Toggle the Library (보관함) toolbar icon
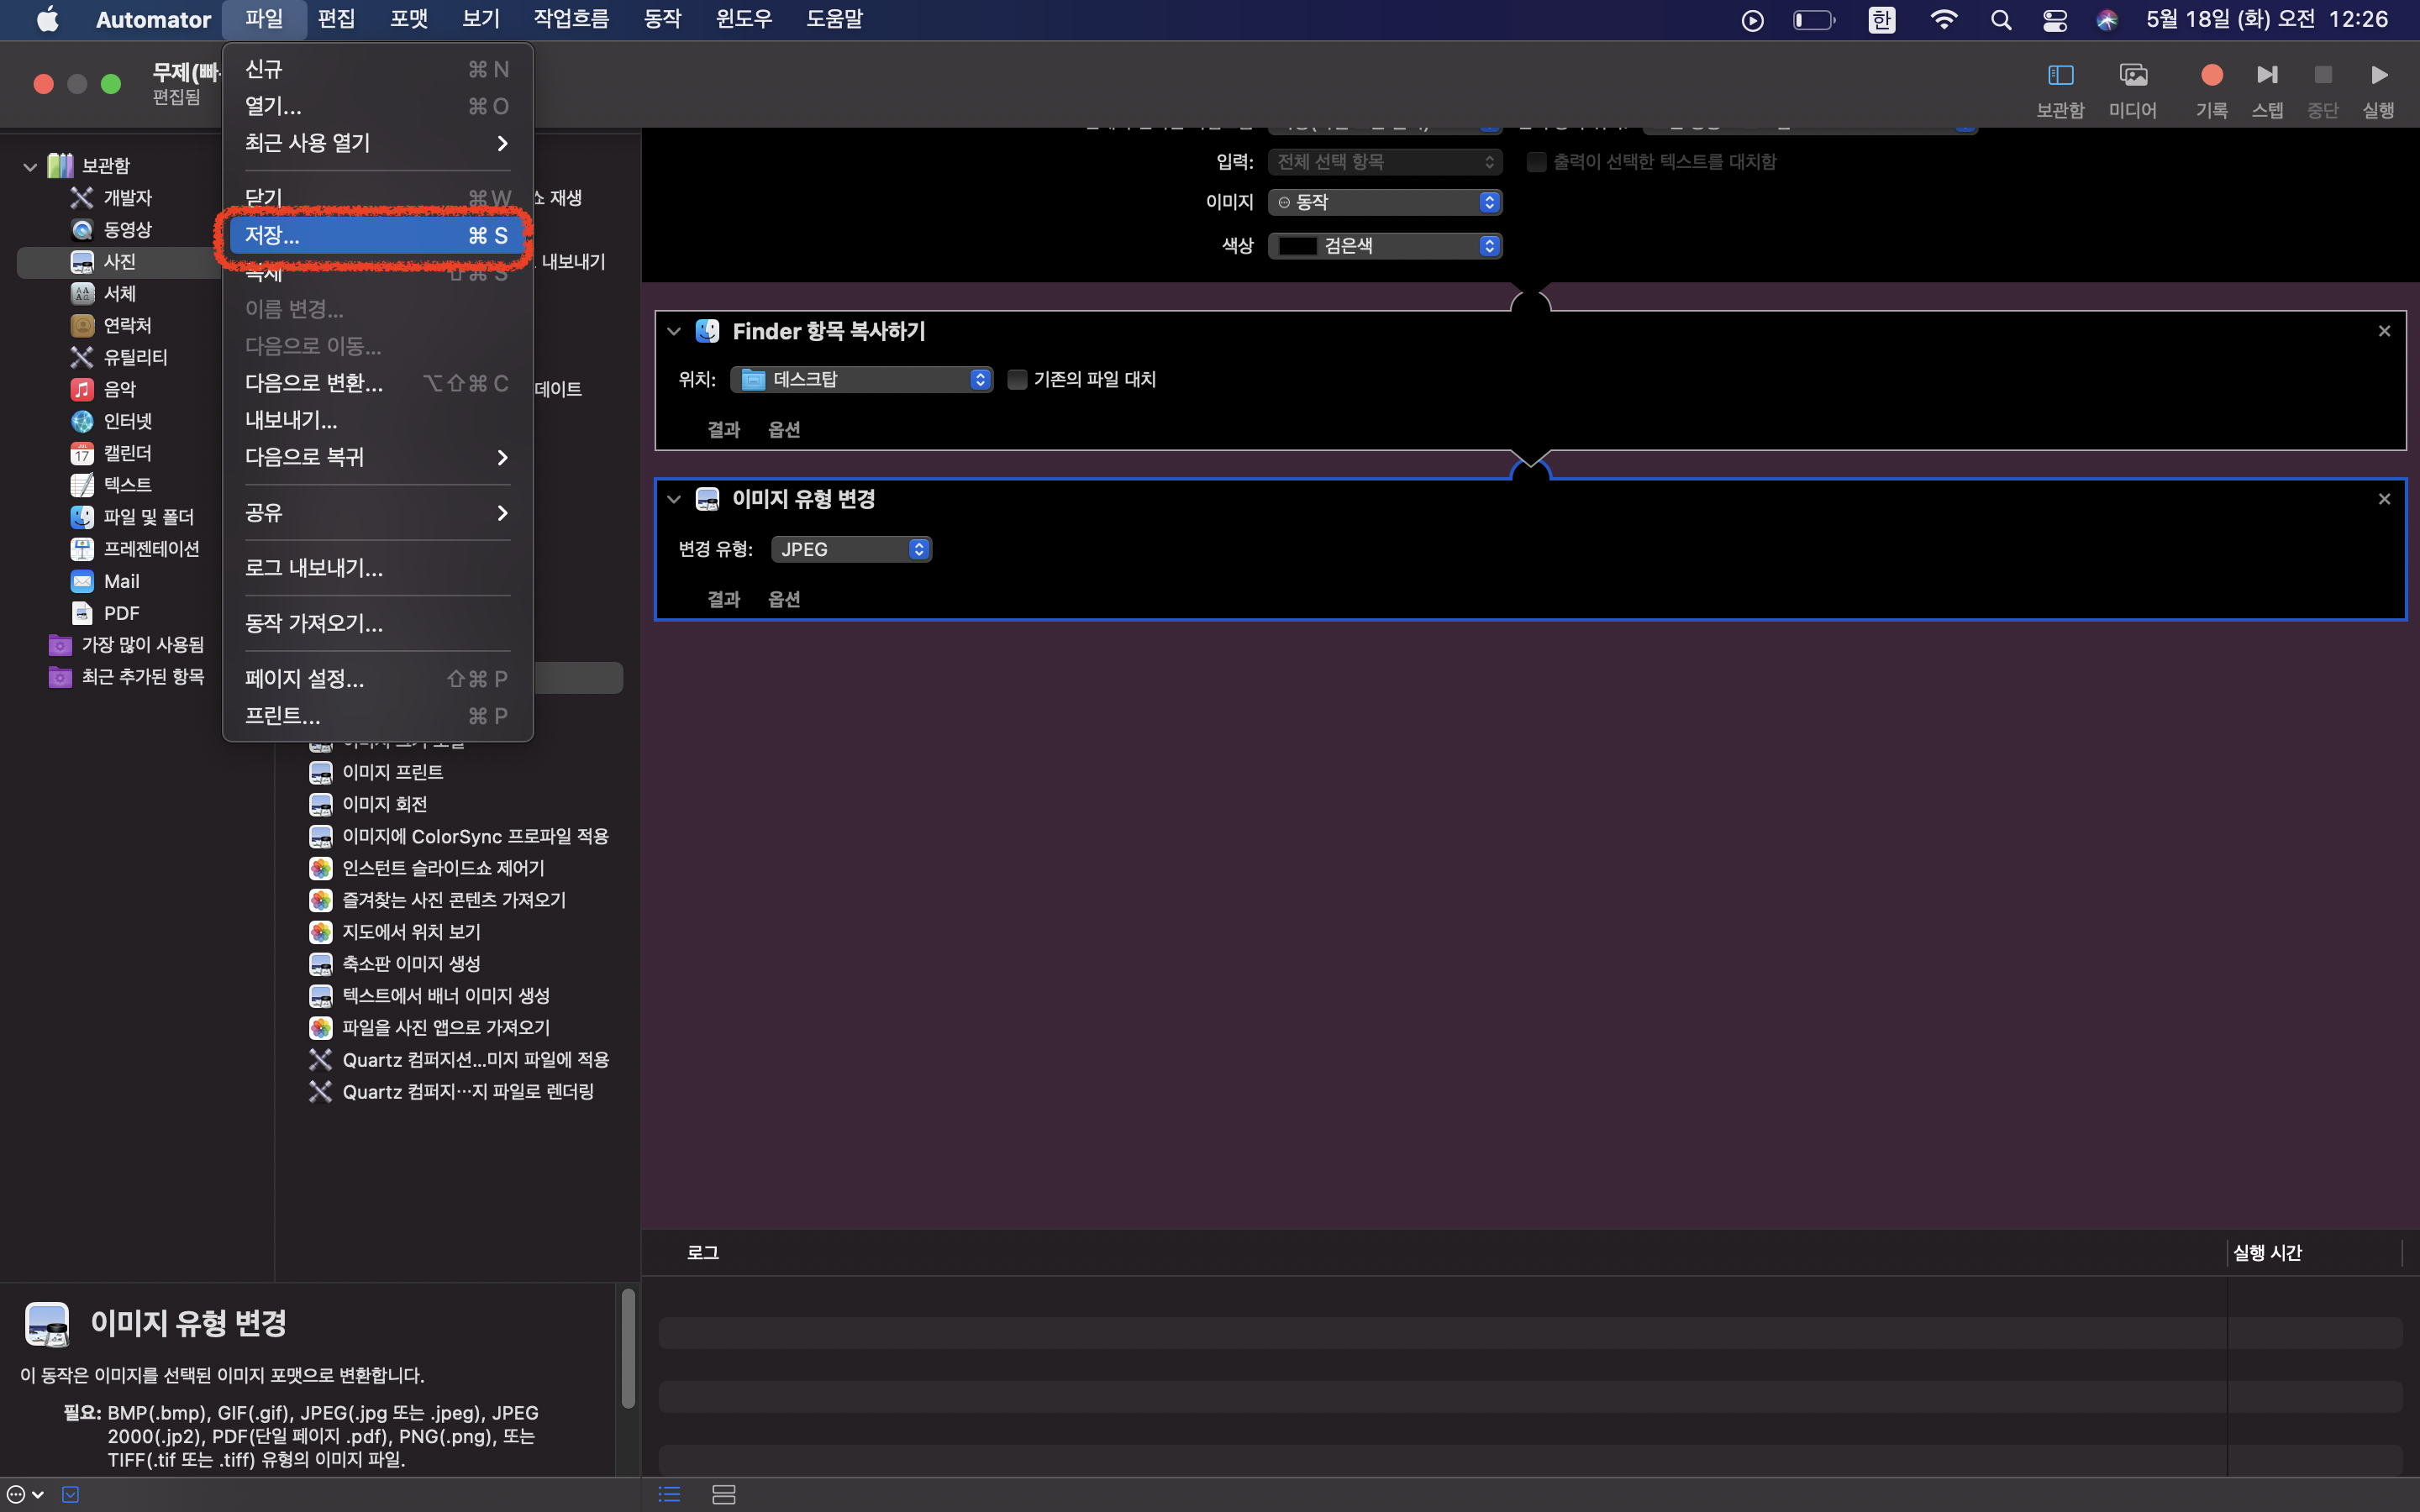 (x=2060, y=76)
